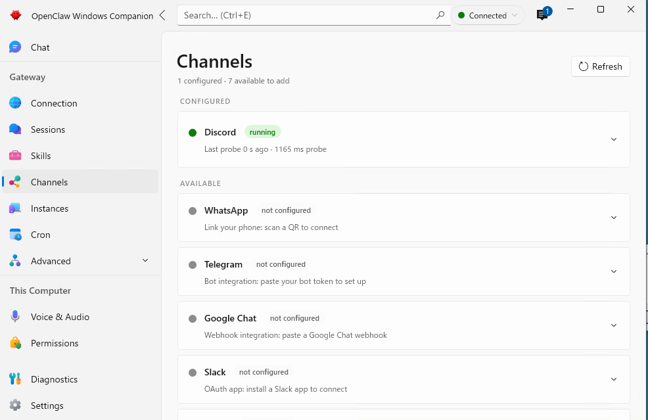Click the Advanced nodes icon
The image size is (648, 420).
tap(15, 261)
